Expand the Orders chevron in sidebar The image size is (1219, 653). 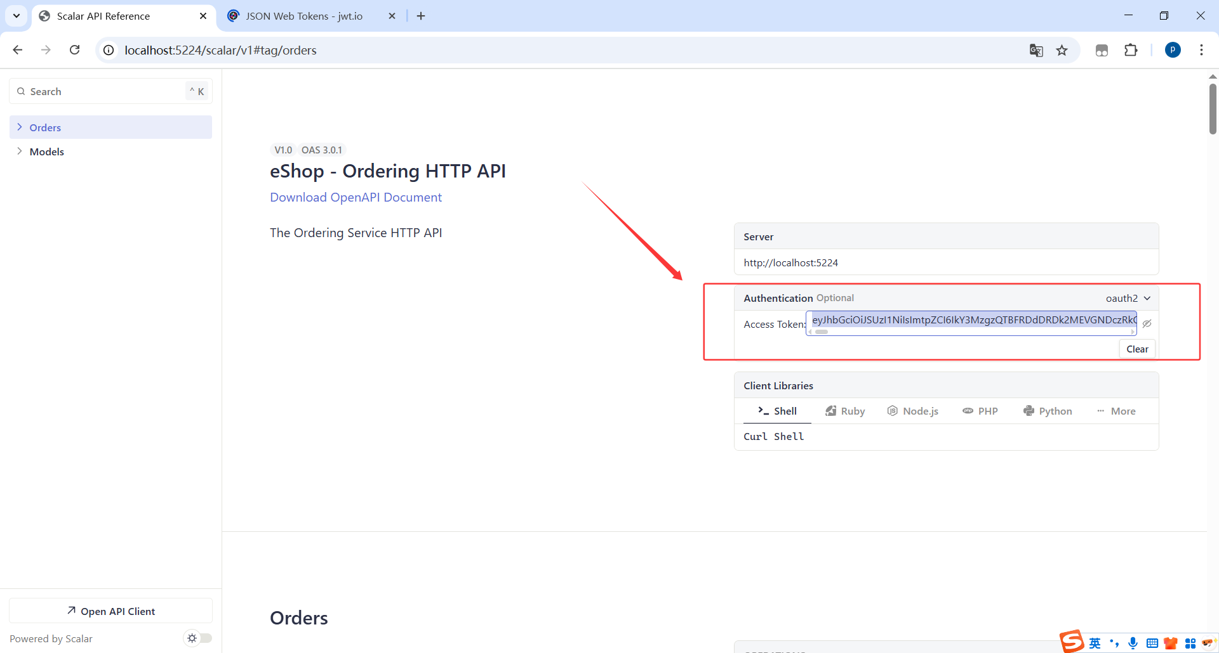(x=20, y=127)
